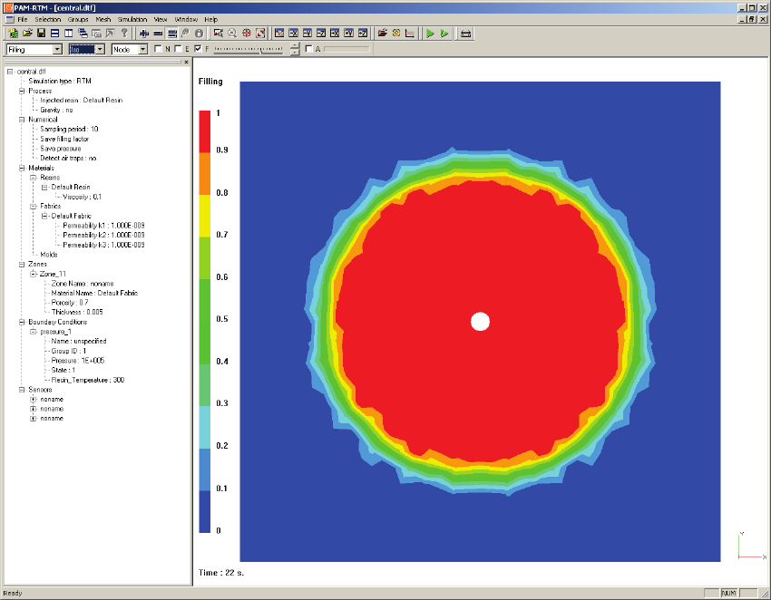Click the curve plot icon
Image resolution: width=771 pixels, height=600 pixels.
click(410, 33)
